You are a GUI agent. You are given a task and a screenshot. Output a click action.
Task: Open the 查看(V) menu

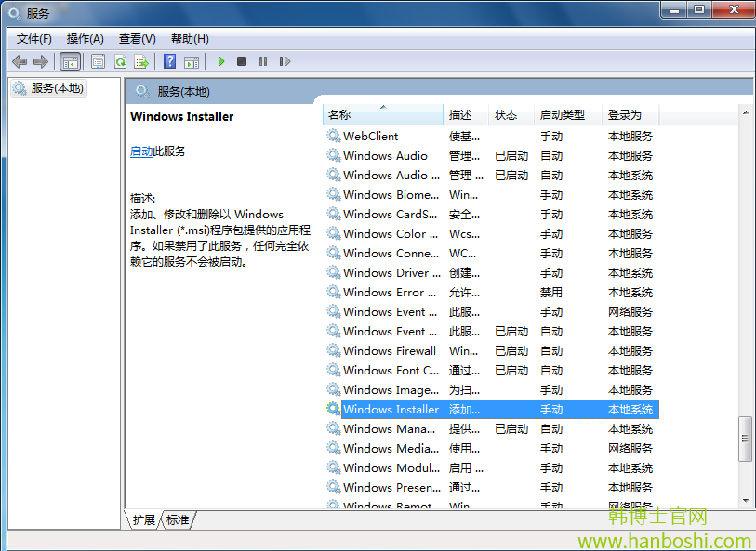click(136, 38)
